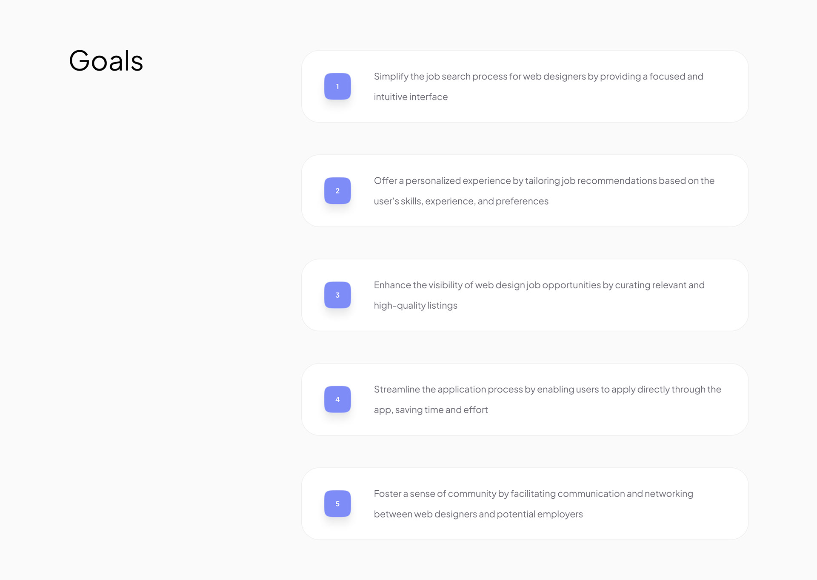
Task: Click the purple badge numbered 3
Action: pos(337,295)
